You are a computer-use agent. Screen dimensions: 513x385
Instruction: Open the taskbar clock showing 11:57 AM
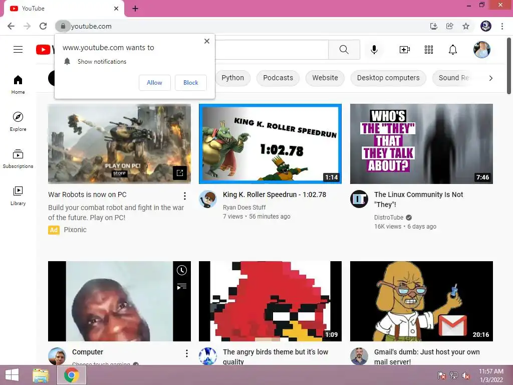coord(491,375)
